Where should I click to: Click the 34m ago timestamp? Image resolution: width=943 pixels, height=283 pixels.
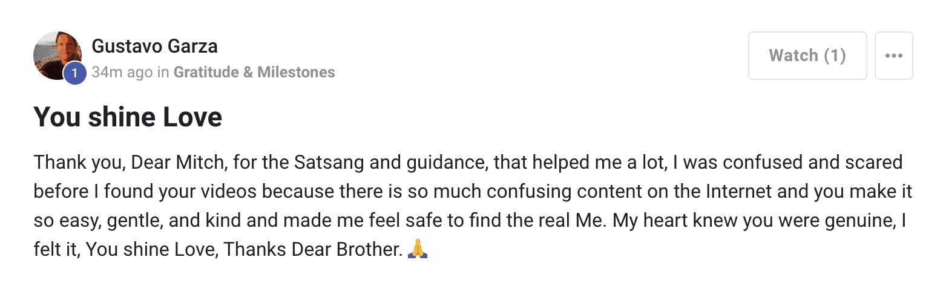click(122, 73)
